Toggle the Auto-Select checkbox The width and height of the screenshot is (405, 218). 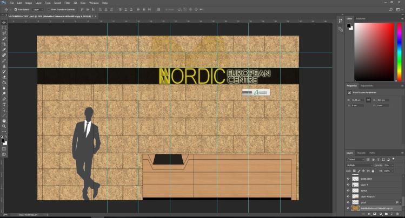click(16, 10)
